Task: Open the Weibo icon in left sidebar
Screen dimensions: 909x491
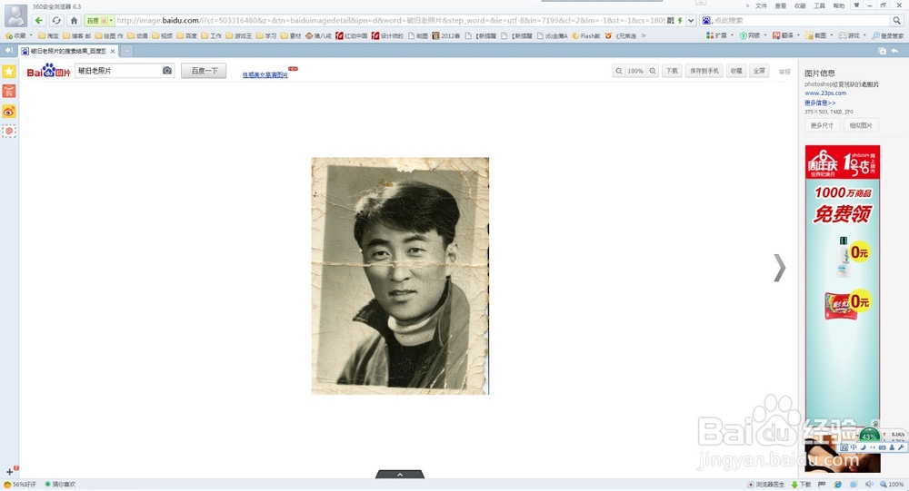Action: coord(9,111)
